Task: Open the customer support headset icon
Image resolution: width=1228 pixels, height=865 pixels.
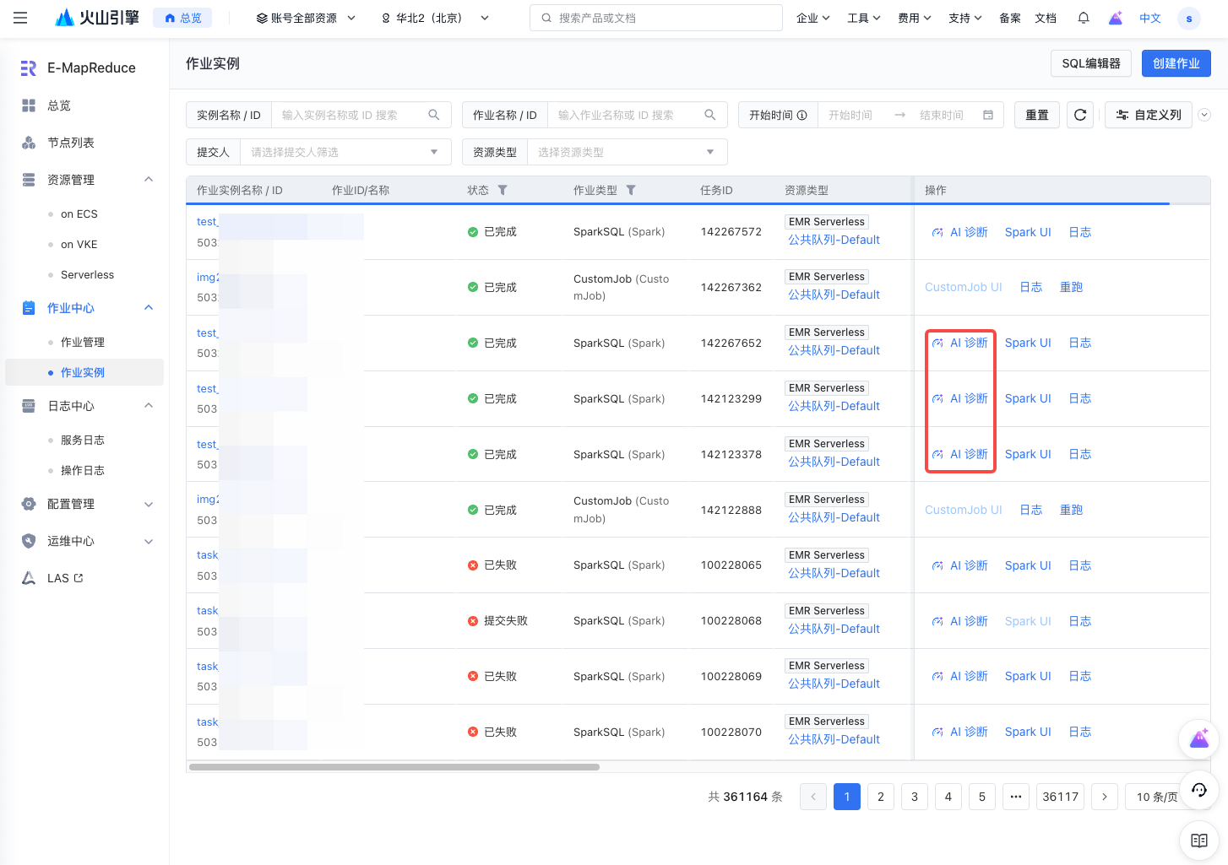Action: [x=1198, y=790]
